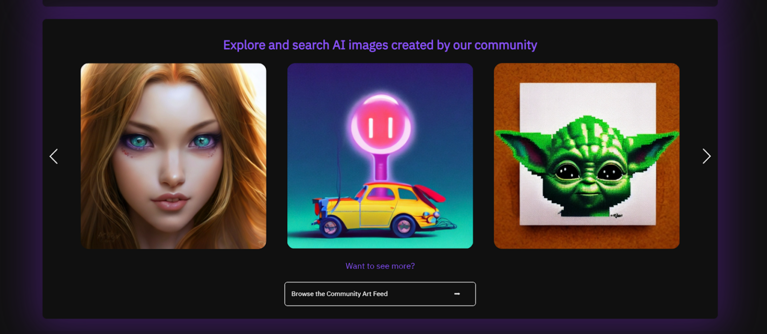The image size is (767, 334).
Task: Click the "Explore and search AI images" heading
Action: pos(380,45)
